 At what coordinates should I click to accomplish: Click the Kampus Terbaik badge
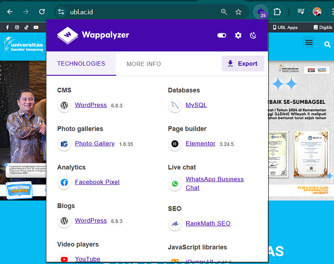19,190
